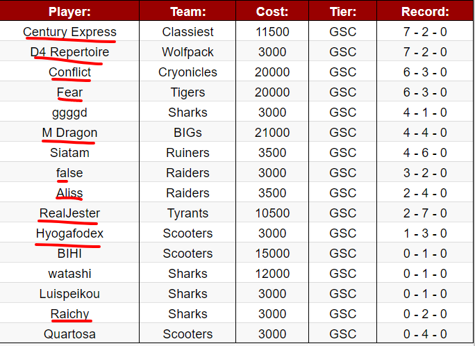Image resolution: width=475 pixels, height=346 pixels.
Task: Select the Tyrants team cell
Action: click(x=187, y=213)
